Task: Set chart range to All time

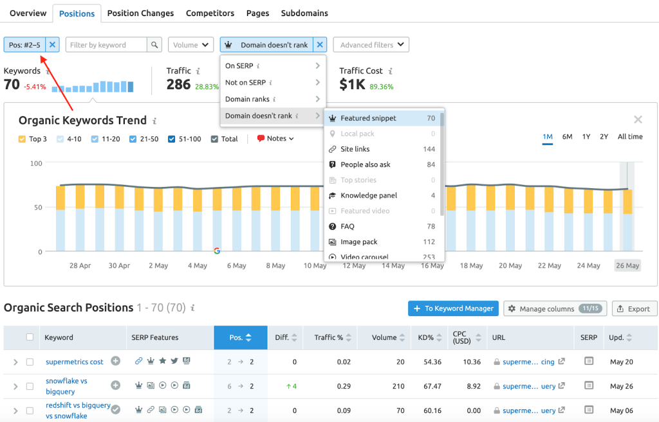Action: (x=629, y=137)
